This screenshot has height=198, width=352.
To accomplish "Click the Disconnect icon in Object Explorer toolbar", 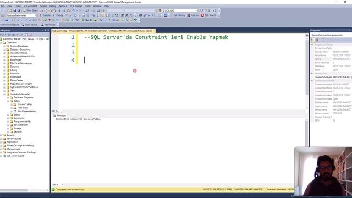I will [13, 35].
